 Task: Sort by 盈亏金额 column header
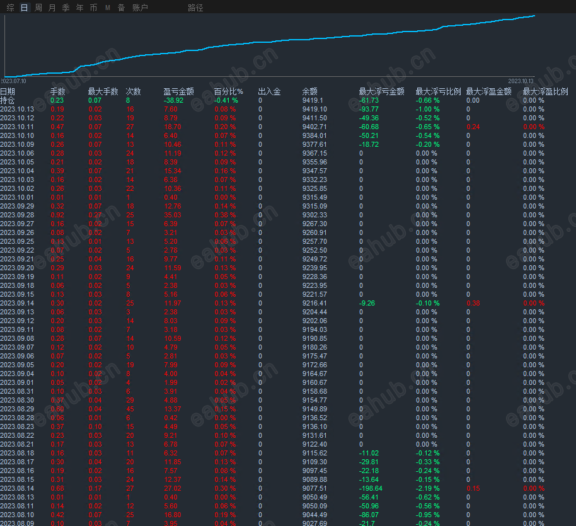coord(178,91)
